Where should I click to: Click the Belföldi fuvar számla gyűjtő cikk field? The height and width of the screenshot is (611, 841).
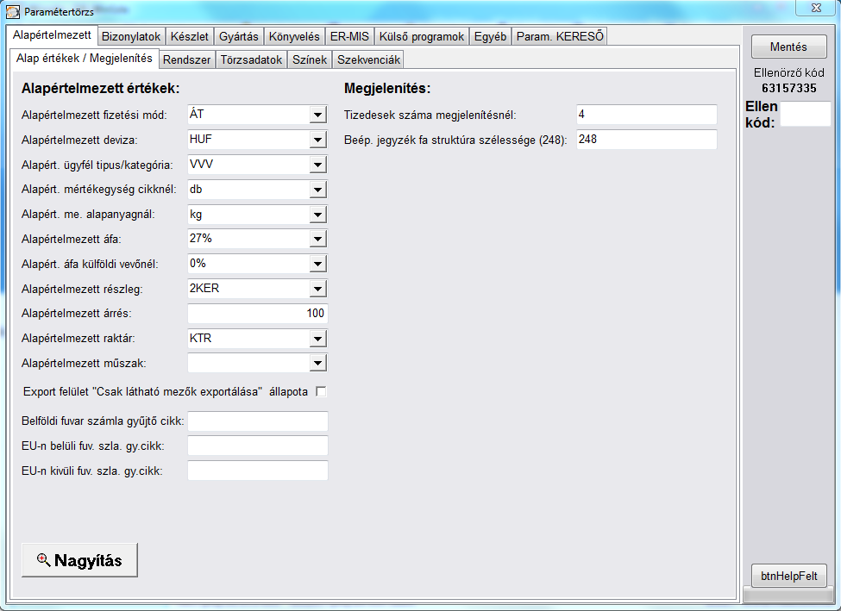coord(257,421)
